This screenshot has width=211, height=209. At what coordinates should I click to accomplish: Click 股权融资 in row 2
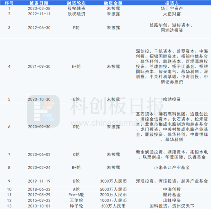pyautogui.click(x=76, y=14)
